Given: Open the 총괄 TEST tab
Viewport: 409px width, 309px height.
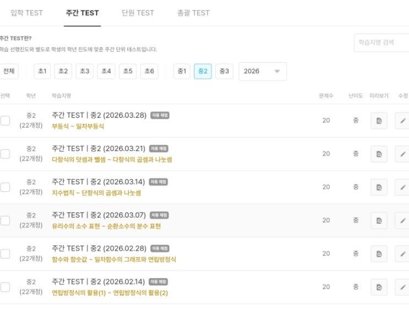Looking at the screenshot, I should 193,13.
